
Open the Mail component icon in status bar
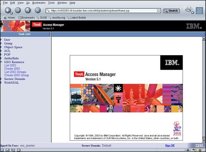(8, 150)
